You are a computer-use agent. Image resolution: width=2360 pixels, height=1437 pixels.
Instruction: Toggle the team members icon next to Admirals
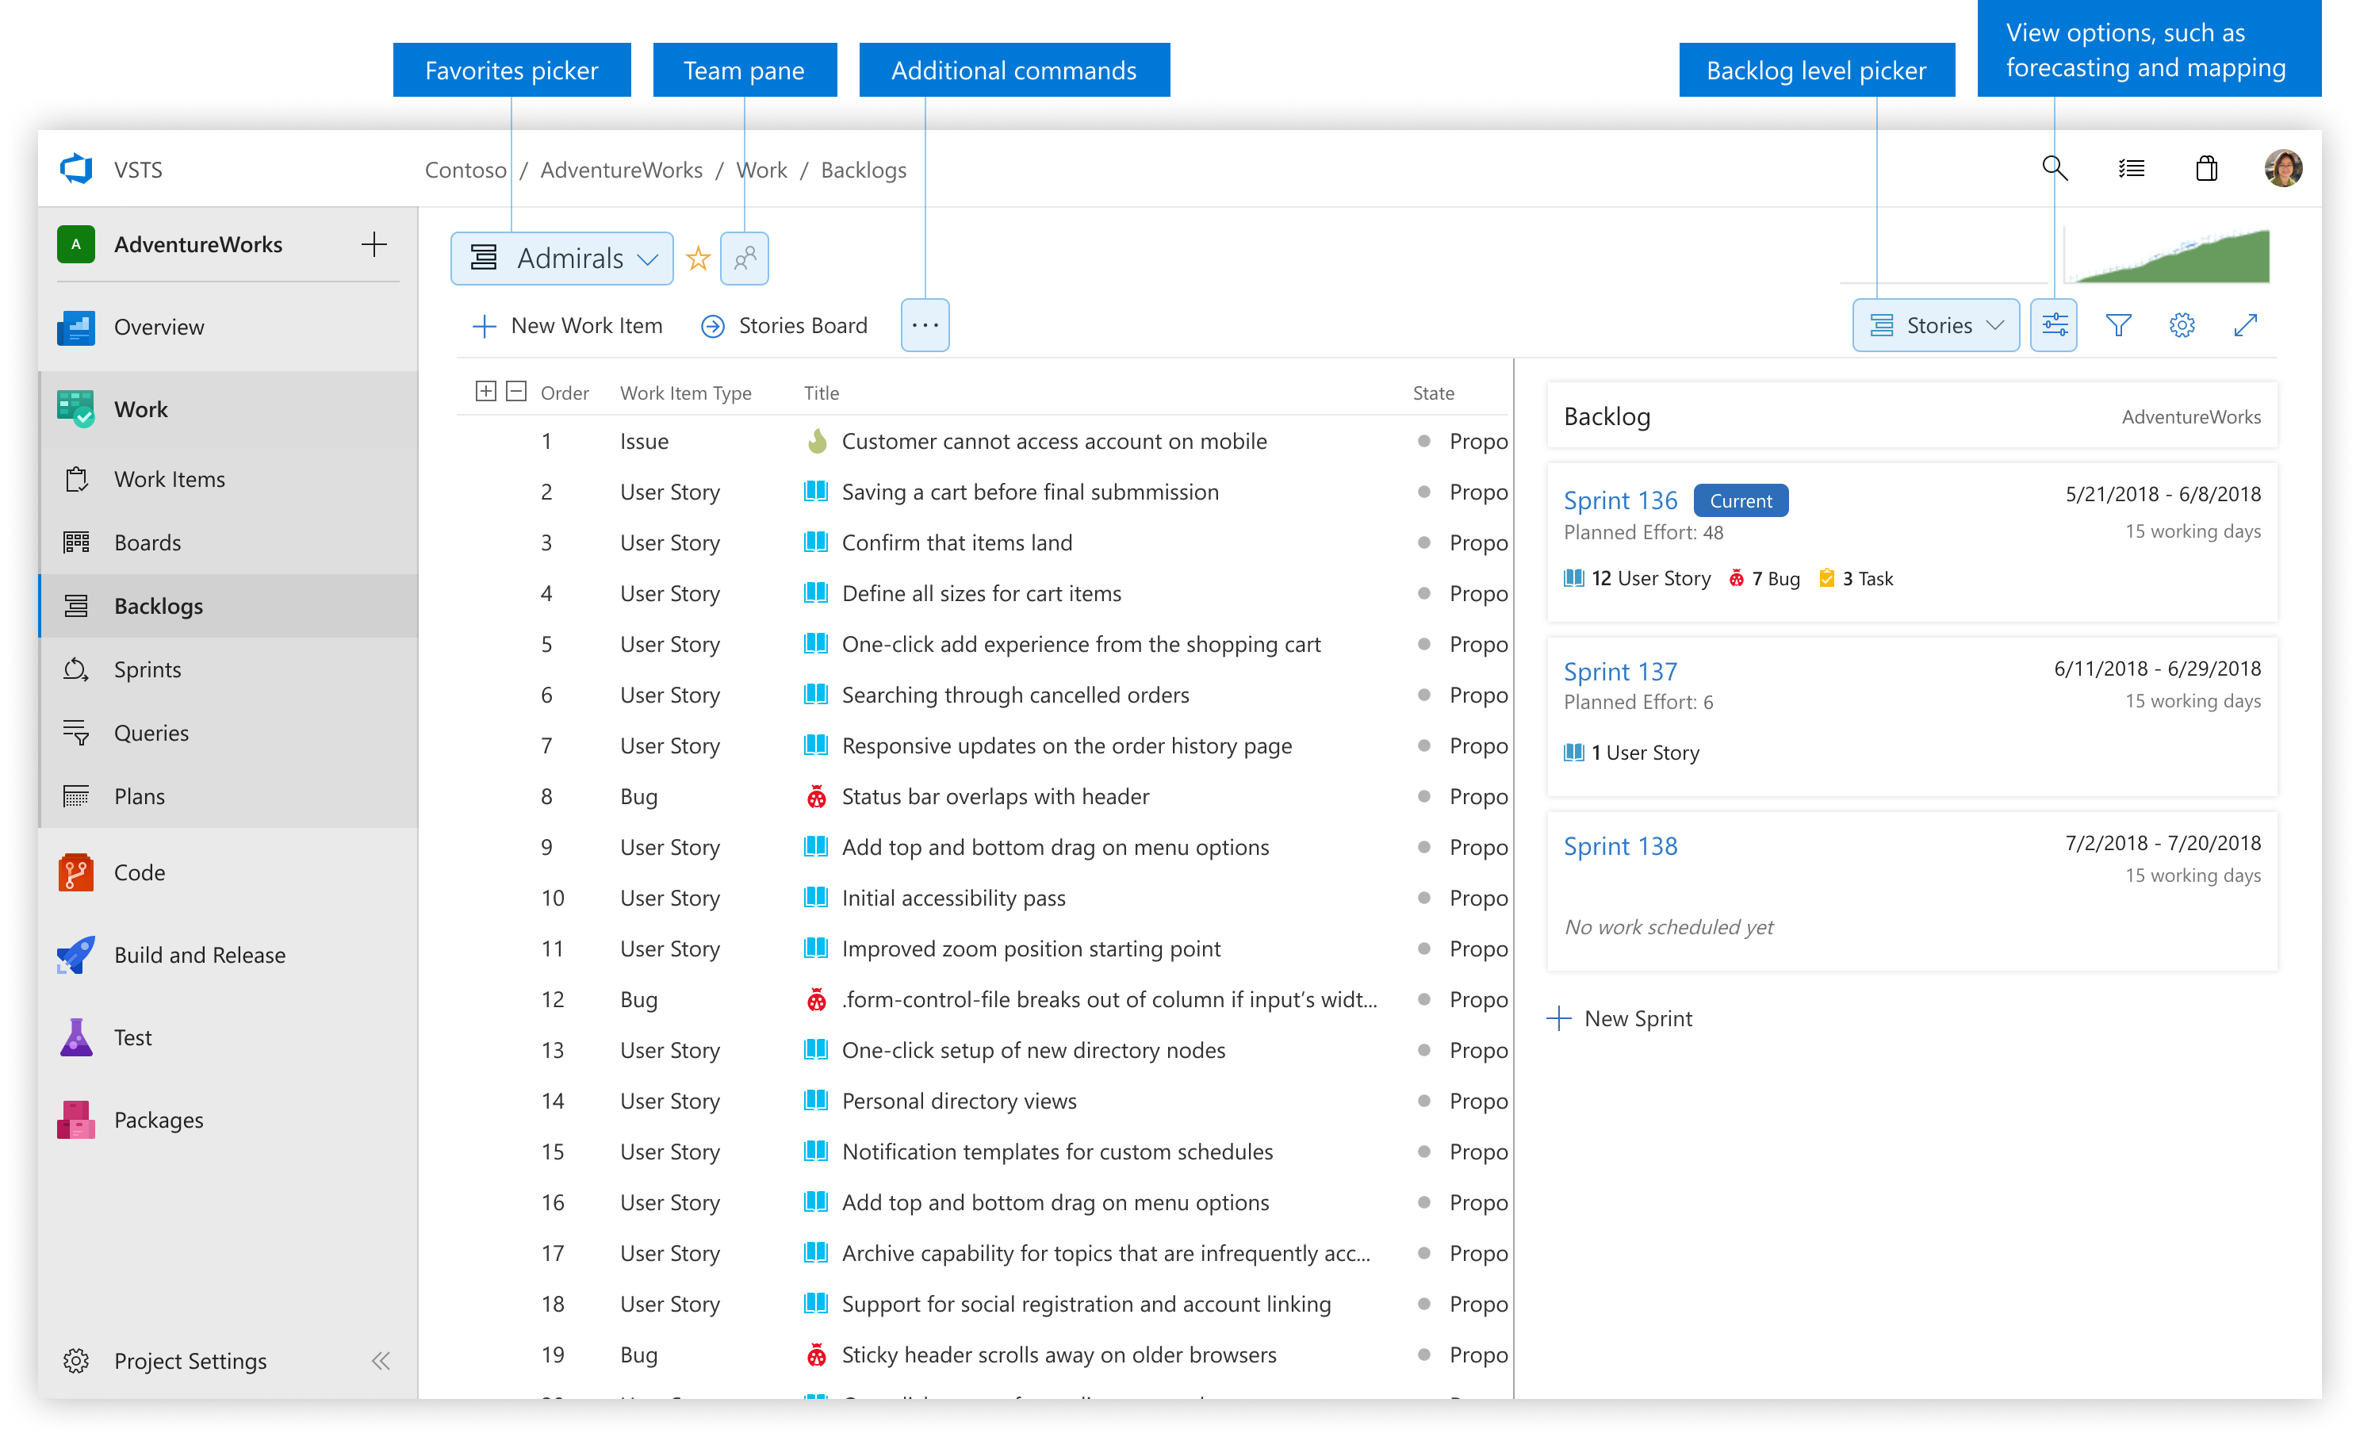[x=743, y=258]
